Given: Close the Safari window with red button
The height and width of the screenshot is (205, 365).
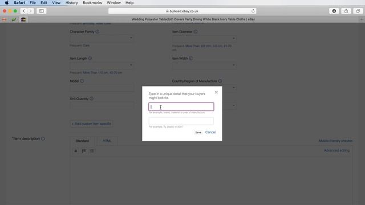Looking at the screenshot, I should [x=5, y=11].
